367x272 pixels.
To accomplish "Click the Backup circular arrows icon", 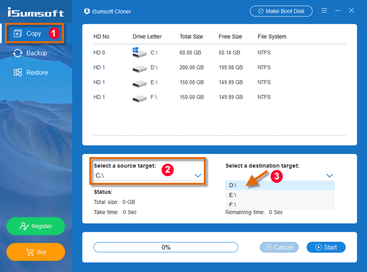I will 18,53.
